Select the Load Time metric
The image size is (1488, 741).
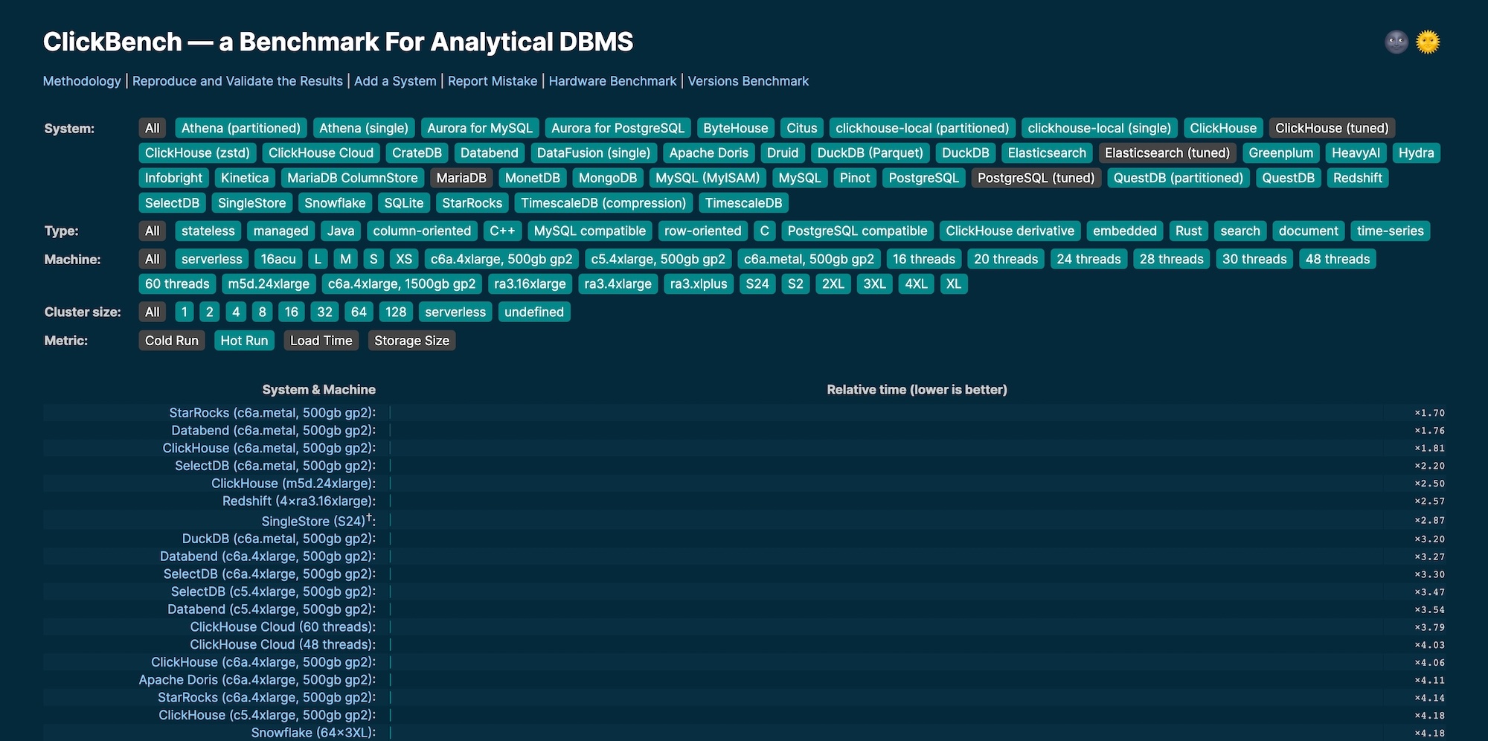point(321,341)
